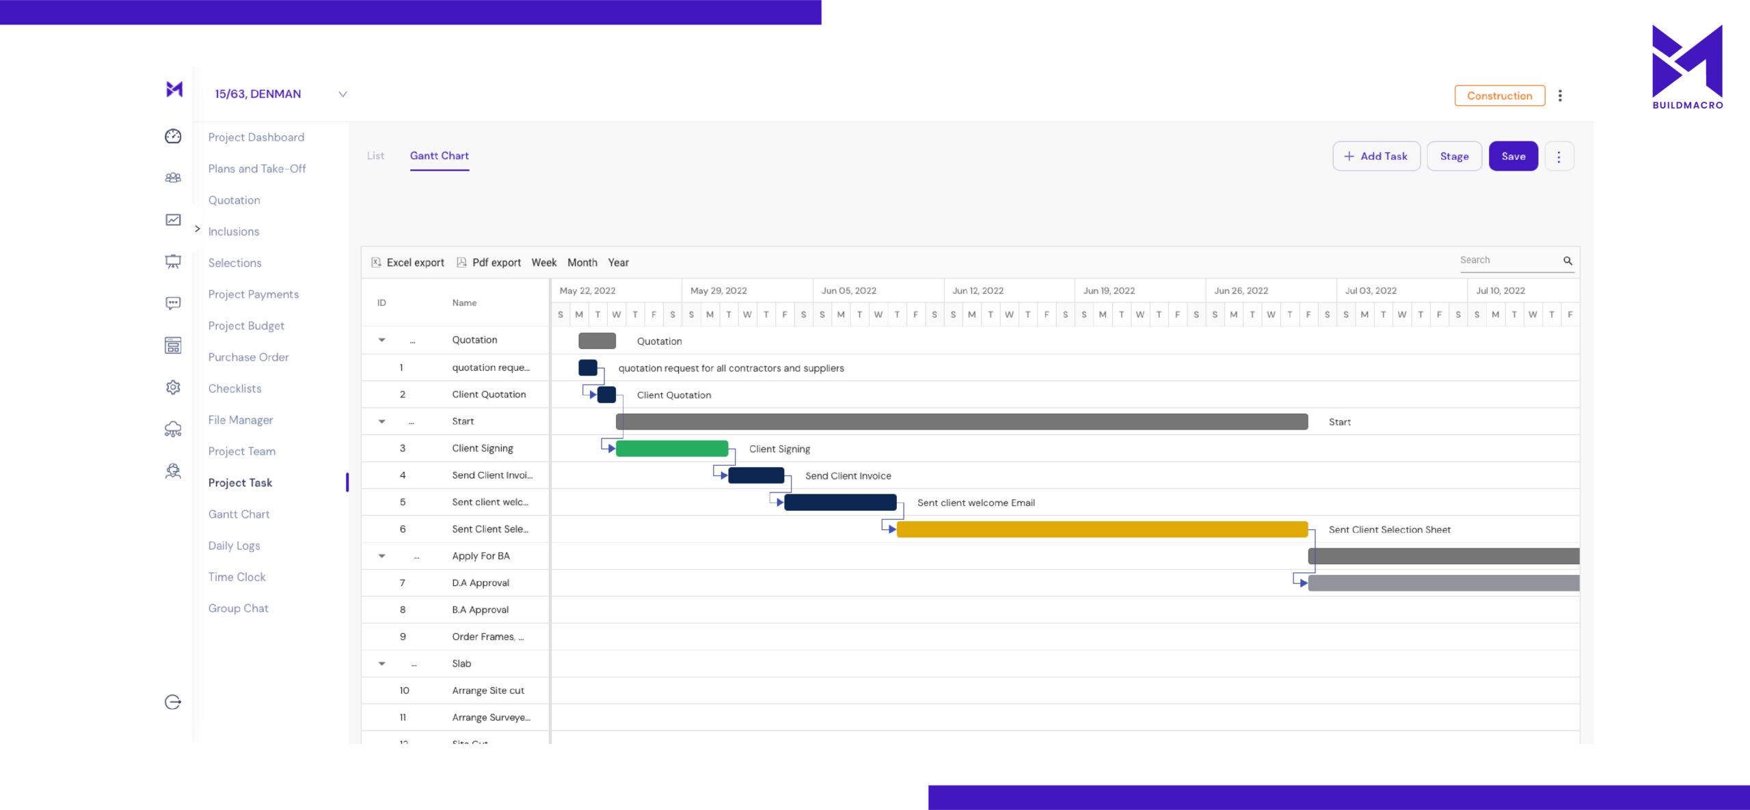1750x810 pixels.
Task: Collapse the Start task group
Action: pyautogui.click(x=381, y=421)
